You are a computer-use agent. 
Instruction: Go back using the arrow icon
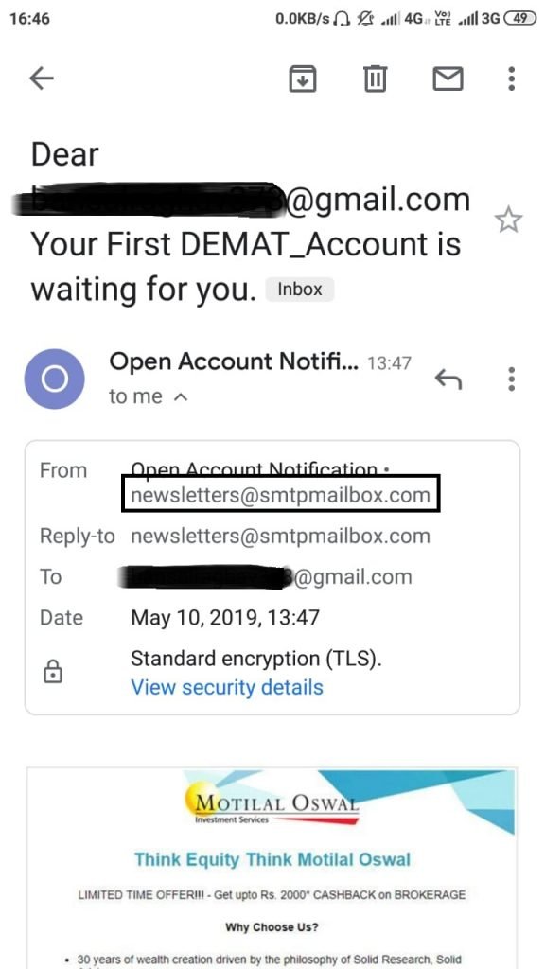pyautogui.click(x=42, y=79)
